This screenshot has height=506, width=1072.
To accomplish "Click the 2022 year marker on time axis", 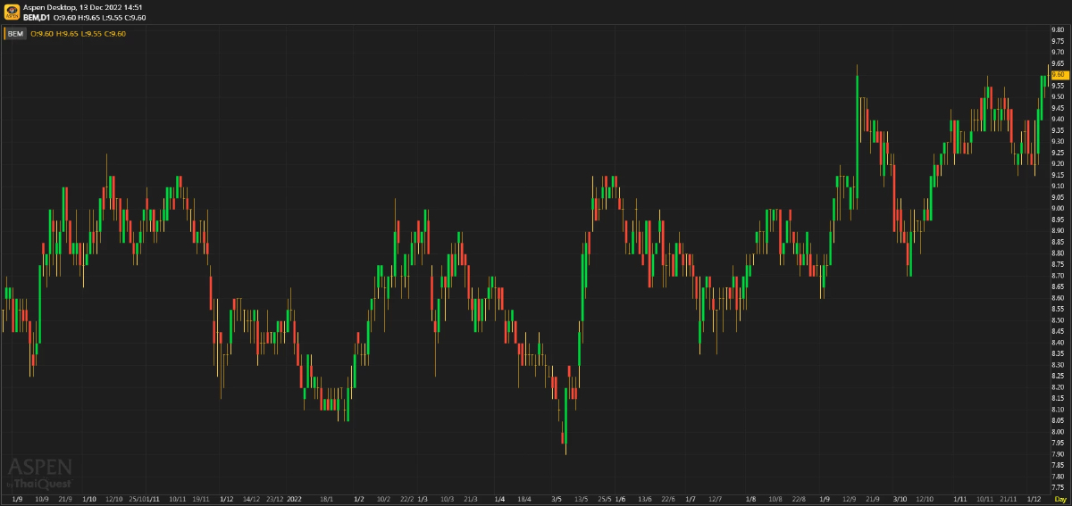I will click(x=296, y=499).
